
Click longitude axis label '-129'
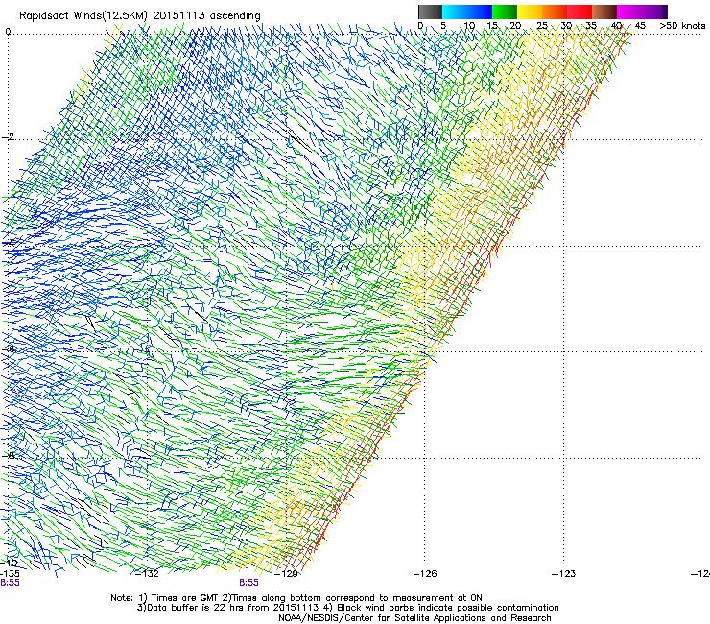pos(287,573)
